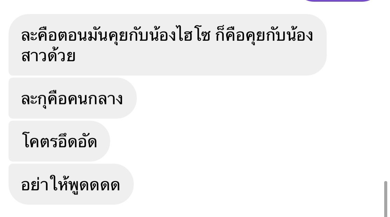390x217 pixels.
Task: Click "ละคือตอน" at start of first message
Action: [54, 35]
